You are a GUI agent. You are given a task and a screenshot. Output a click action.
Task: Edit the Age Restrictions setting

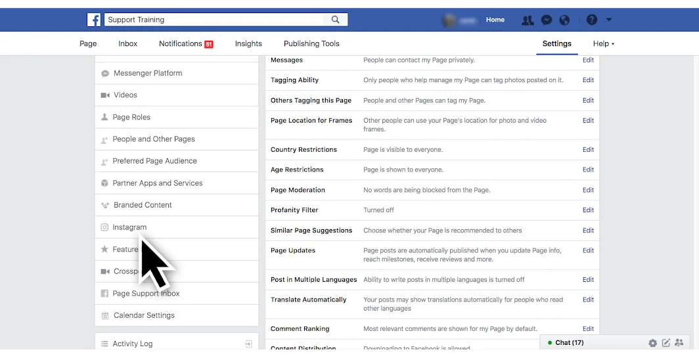[x=588, y=170]
